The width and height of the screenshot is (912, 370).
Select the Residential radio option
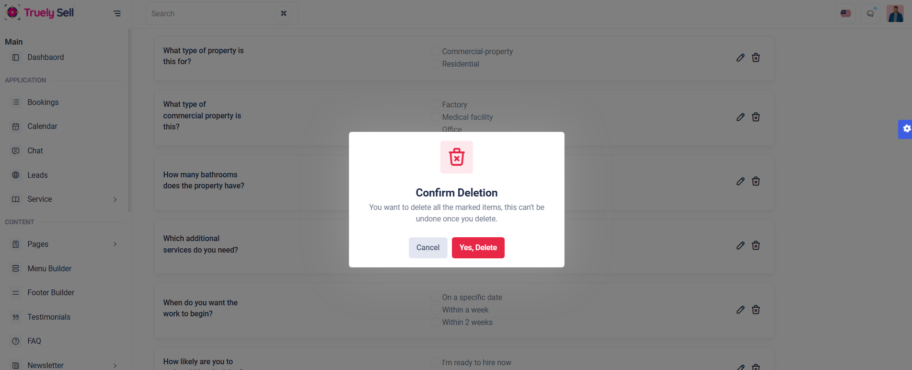tap(435, 64)
